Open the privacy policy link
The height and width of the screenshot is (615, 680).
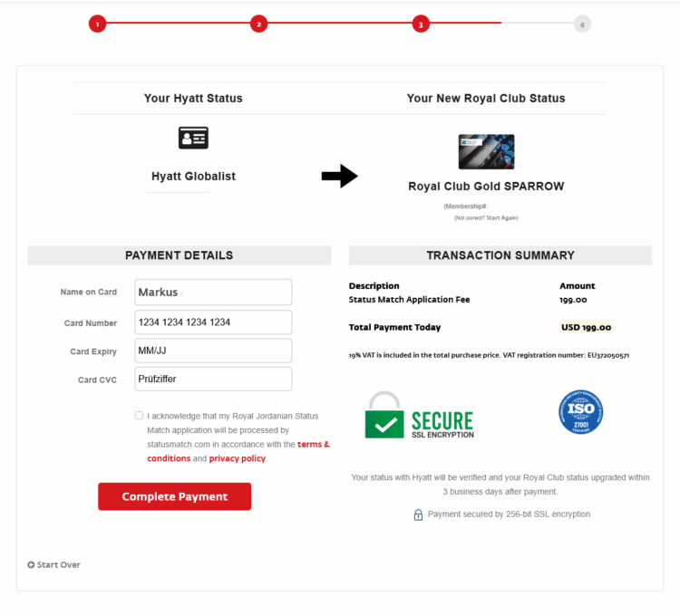tap(238, 458)
